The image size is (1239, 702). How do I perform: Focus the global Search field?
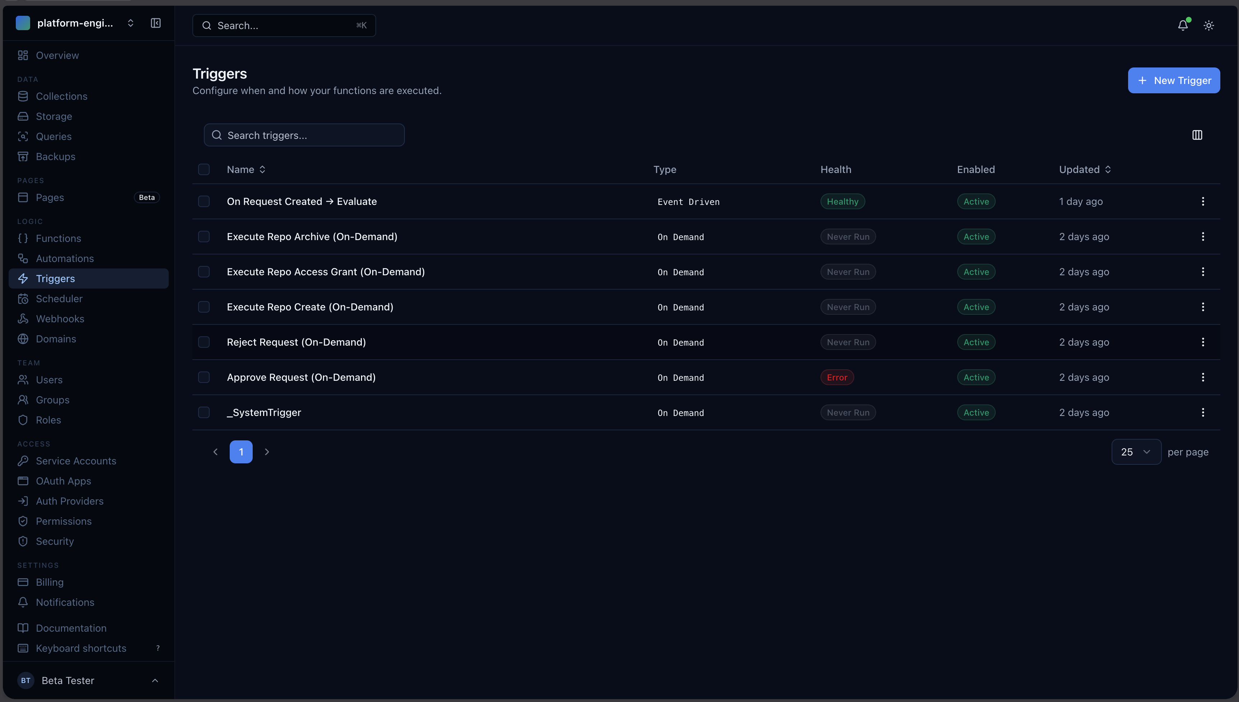pos(284,25)
